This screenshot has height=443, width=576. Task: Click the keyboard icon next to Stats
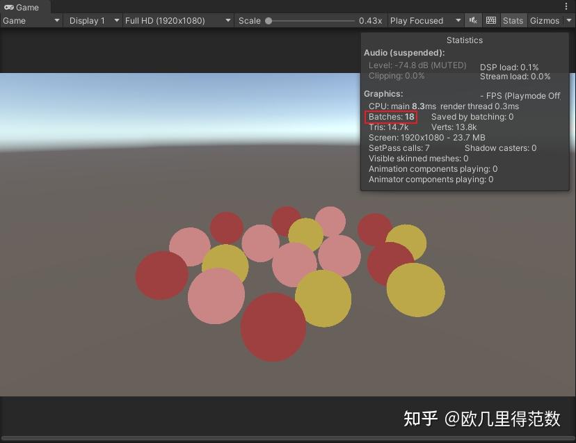point(491,20)
